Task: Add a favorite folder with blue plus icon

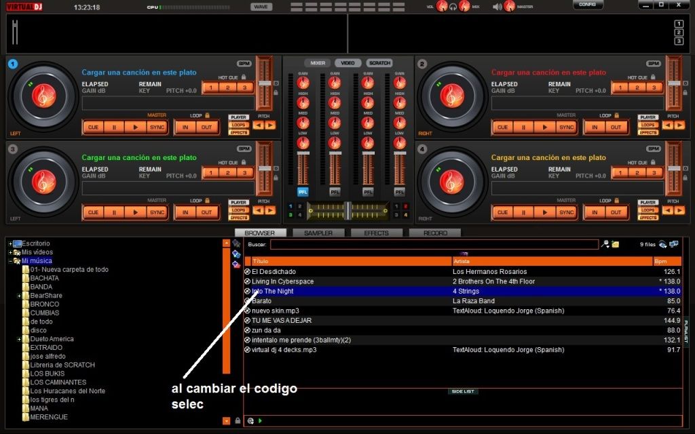Action: click(x=236, y=254)
